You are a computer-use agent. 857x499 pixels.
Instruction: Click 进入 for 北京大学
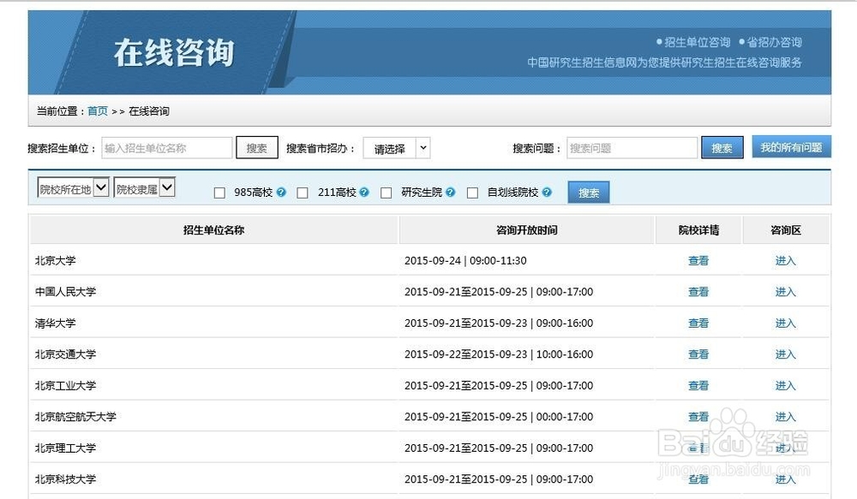785,261
